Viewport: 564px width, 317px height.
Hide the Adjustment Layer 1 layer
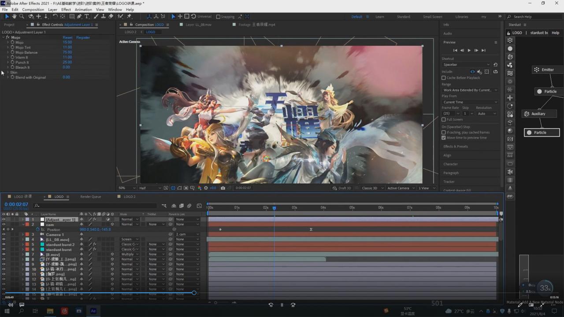(x=4, y=219)
